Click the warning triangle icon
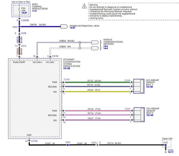Image resolution: width=179 pixels, height=156 pixels. tap(84, 6)
